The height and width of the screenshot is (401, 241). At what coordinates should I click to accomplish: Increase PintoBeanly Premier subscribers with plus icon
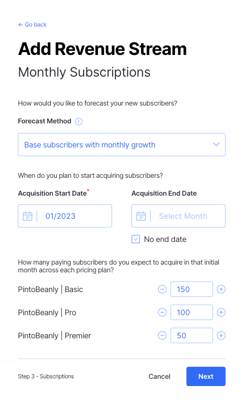[221, 335]
